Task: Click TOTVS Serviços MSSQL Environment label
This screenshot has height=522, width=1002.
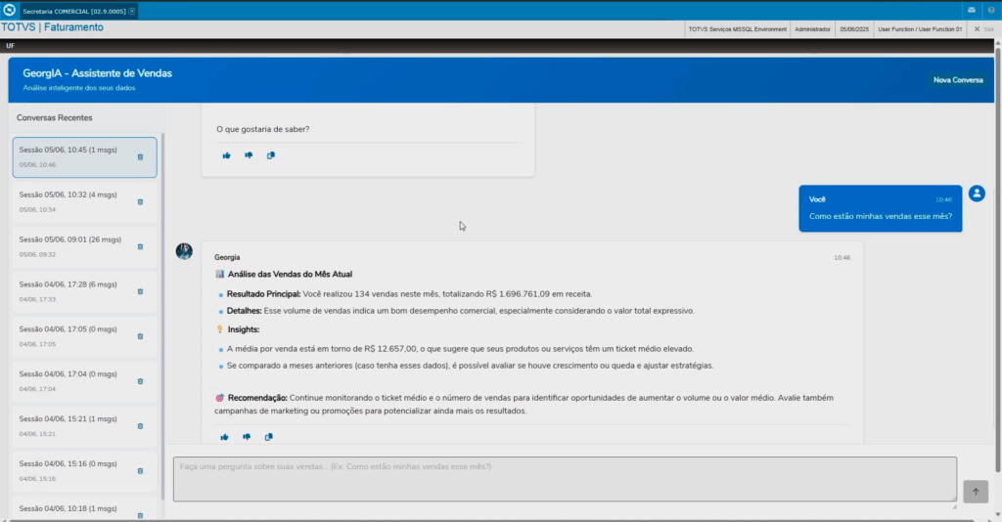Action: click(738, 29)
